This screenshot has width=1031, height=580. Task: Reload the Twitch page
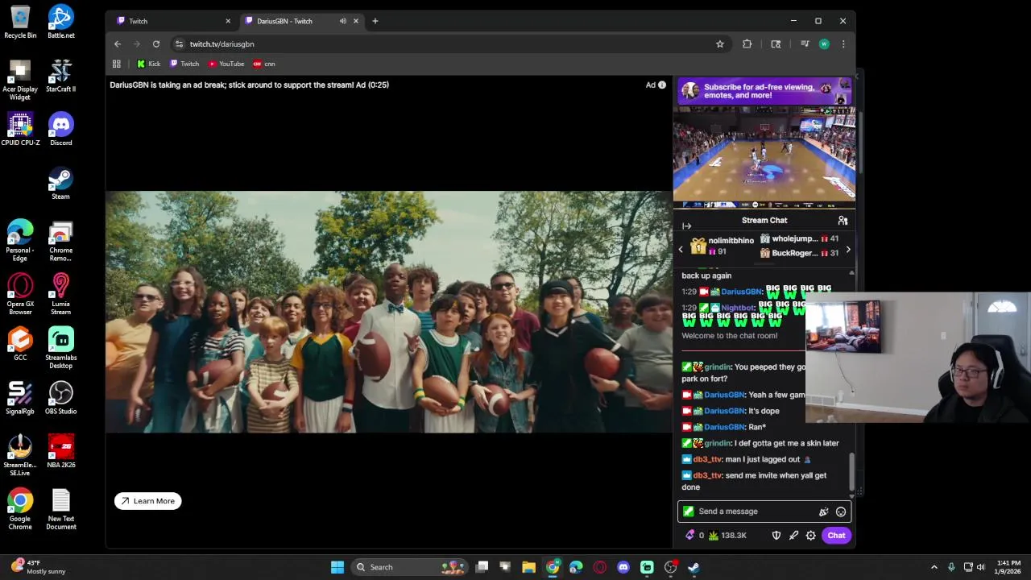point(156,44)
